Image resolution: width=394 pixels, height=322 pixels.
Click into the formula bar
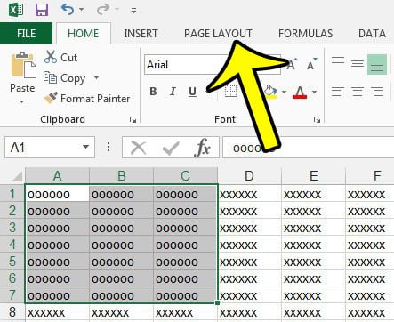(309, 148)
